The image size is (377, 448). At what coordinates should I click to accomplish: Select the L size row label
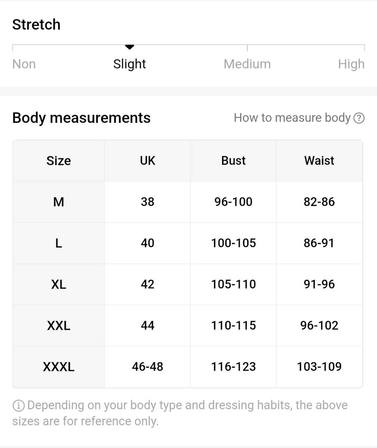point(59,243)
